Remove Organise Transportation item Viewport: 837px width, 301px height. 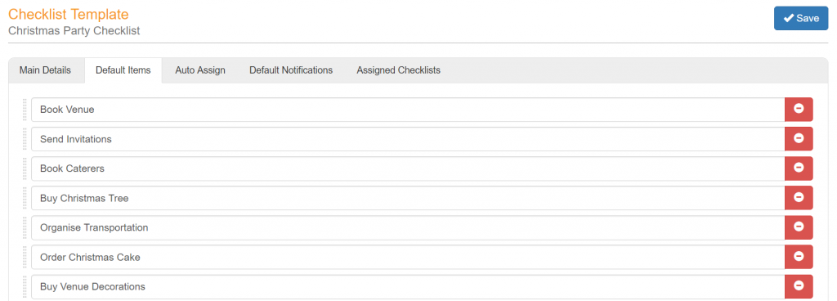click(799, 227)
